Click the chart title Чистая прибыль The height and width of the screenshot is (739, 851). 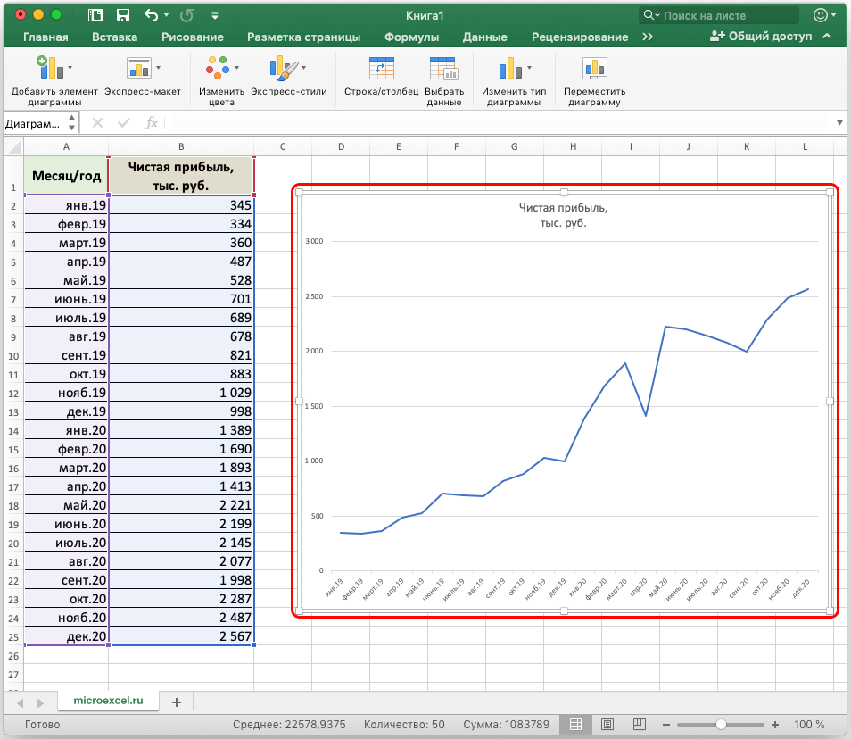pyautogui.click(x=564, y=215)
